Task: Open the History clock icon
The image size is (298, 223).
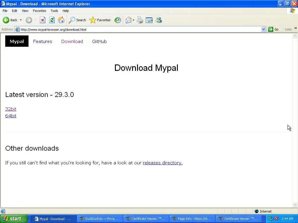Action: click(x=118, y=20)
